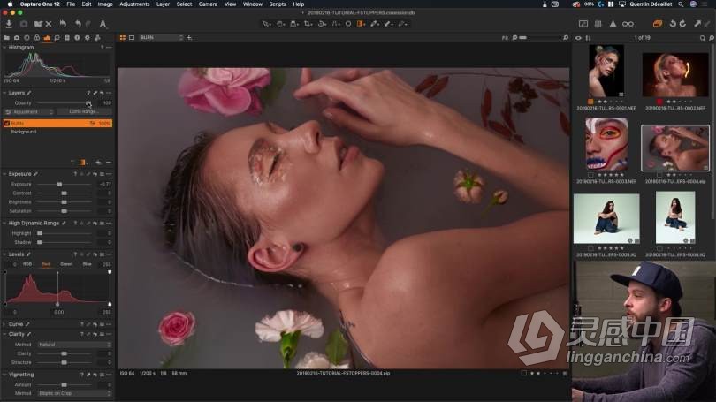Viewport: 716px width, 402px height.
Task: Click the Rotate left icon in toolbar
Action: point(673,24)
